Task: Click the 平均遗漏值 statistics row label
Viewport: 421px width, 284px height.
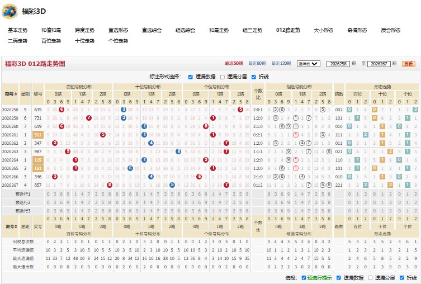Action: coord(23,250)
